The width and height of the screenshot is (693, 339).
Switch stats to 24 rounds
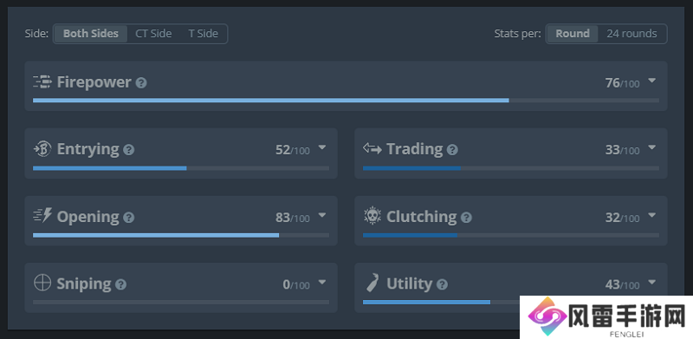[631, 34]
